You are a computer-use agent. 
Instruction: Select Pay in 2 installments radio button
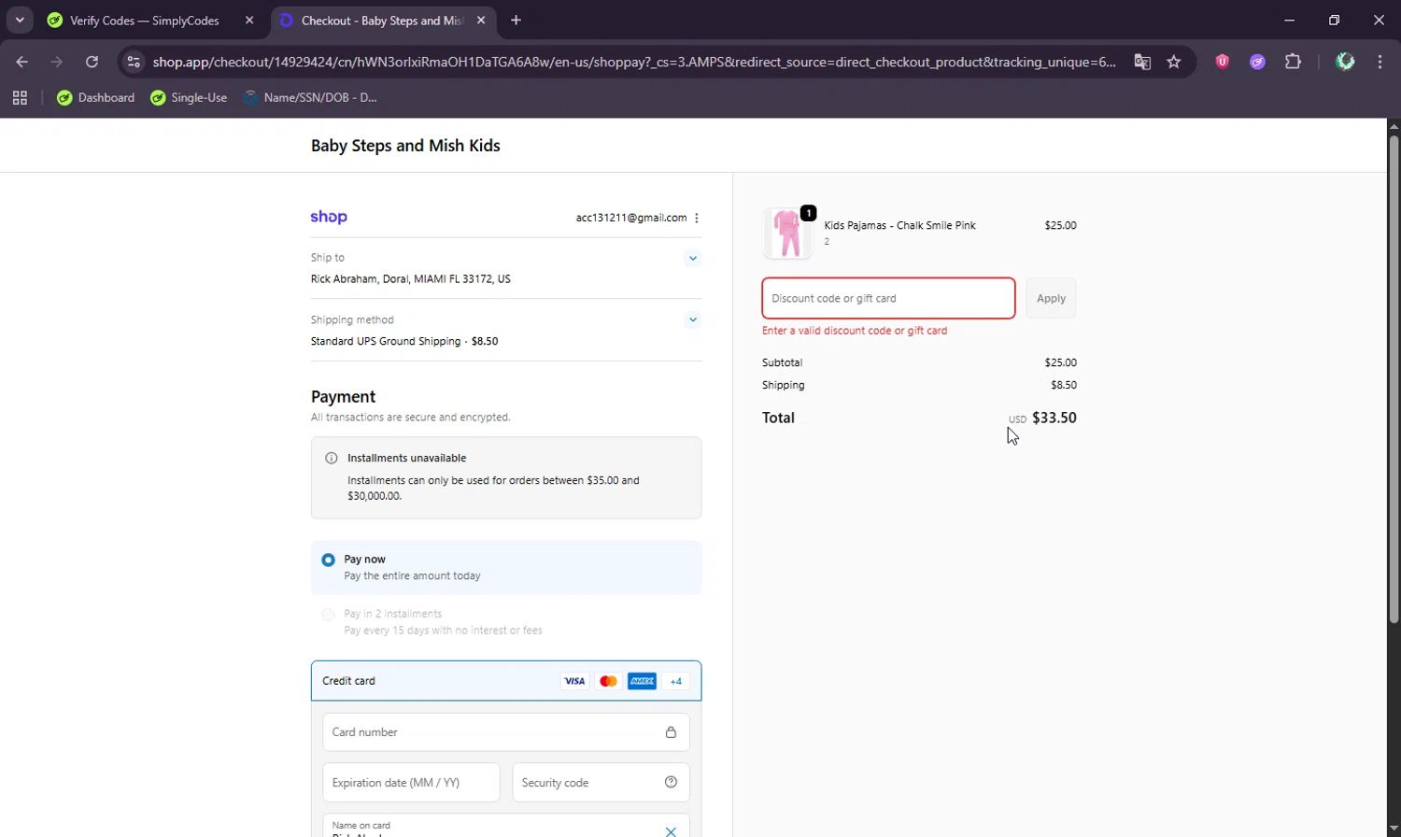328,615
